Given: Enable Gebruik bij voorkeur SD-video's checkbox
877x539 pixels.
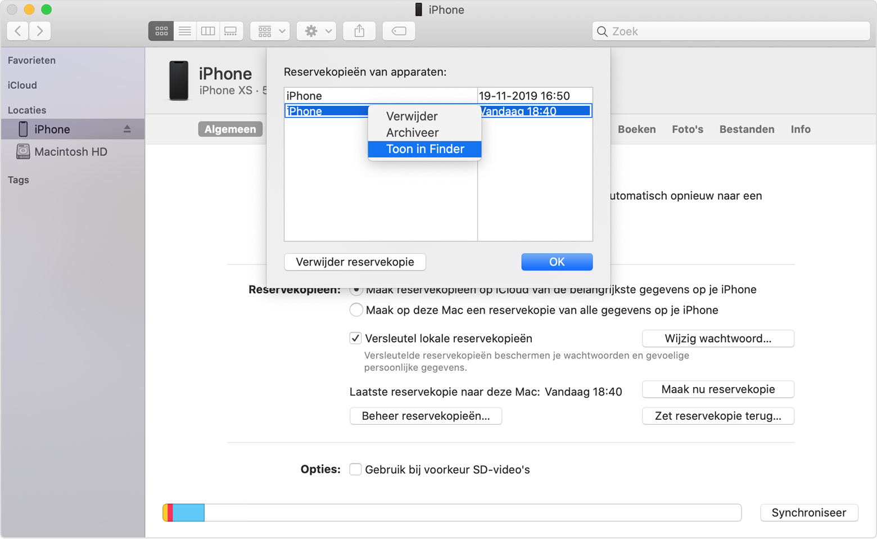Looking at the screenshot, I should point(355,469).
